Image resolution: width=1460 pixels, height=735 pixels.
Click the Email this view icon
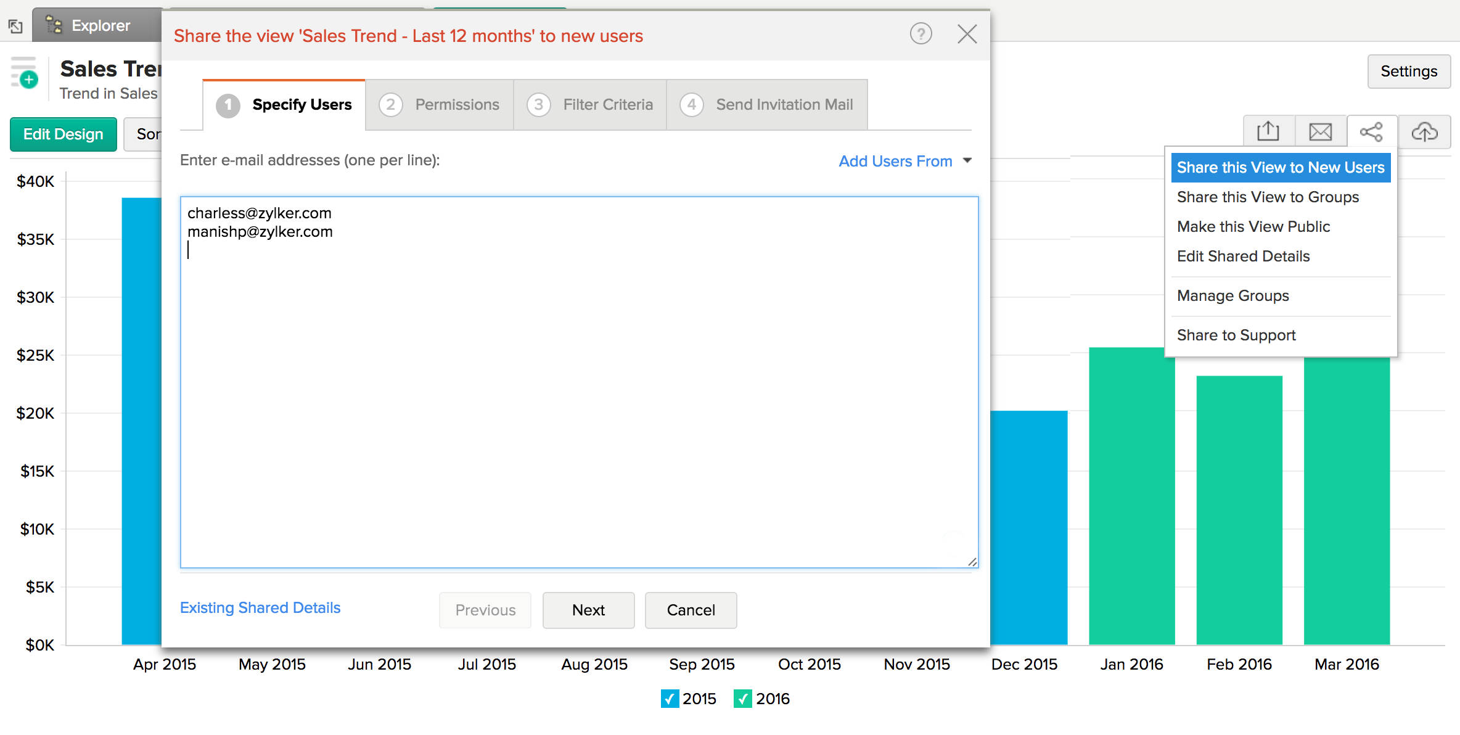pyautogui.click(x=1320, y=131)
